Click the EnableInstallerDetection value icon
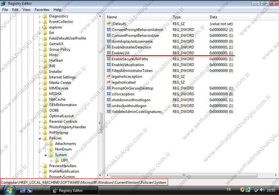 [109, 47]
